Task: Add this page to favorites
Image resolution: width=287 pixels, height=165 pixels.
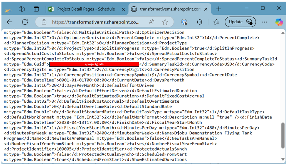Action: pyautogui.click(x=165, y=22)
